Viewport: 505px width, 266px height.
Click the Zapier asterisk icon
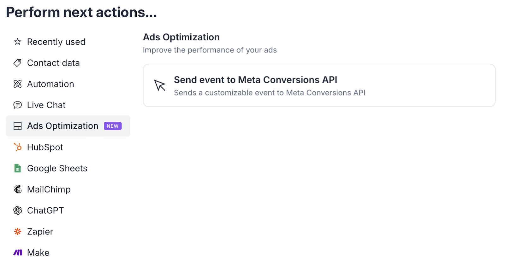[18, 231]
